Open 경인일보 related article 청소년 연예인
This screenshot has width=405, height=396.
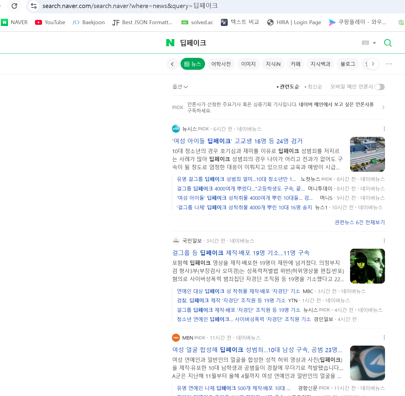click(244, 319)
